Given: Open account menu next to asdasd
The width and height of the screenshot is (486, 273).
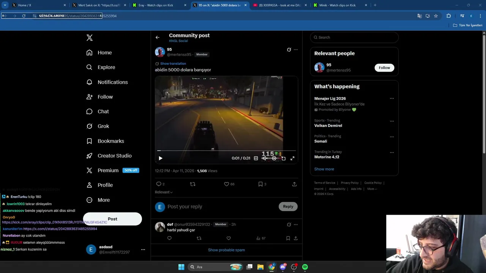Looking at the screenshot, I should coord(143,249).
